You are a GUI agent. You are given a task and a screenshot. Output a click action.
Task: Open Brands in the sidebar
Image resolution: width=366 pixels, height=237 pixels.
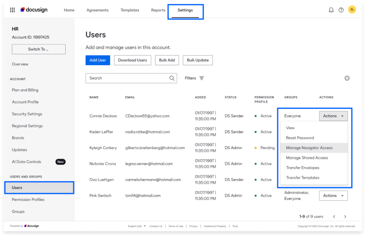tap(18, 138)
